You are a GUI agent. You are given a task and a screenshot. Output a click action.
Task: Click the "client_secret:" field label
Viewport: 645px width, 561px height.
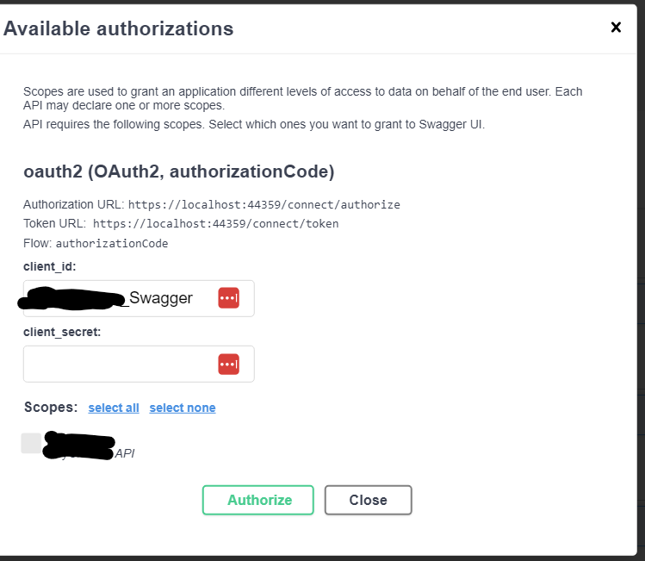(x=62, y=332)
